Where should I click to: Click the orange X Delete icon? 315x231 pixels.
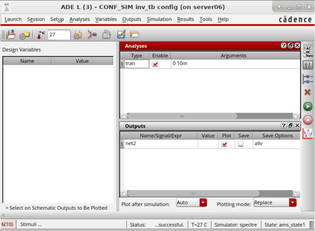pyautogui.click(x=308, y=92)
